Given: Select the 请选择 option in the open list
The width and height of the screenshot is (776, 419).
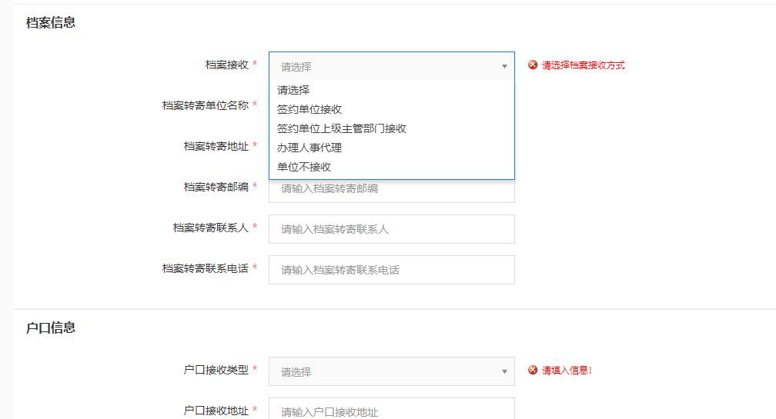Looking at the screenshot, I should [x=293, y=90].
